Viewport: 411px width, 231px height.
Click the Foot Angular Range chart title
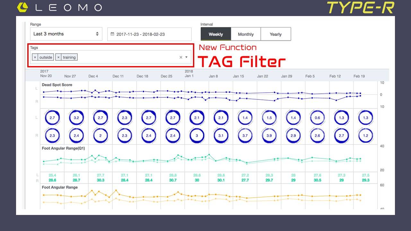59,187
